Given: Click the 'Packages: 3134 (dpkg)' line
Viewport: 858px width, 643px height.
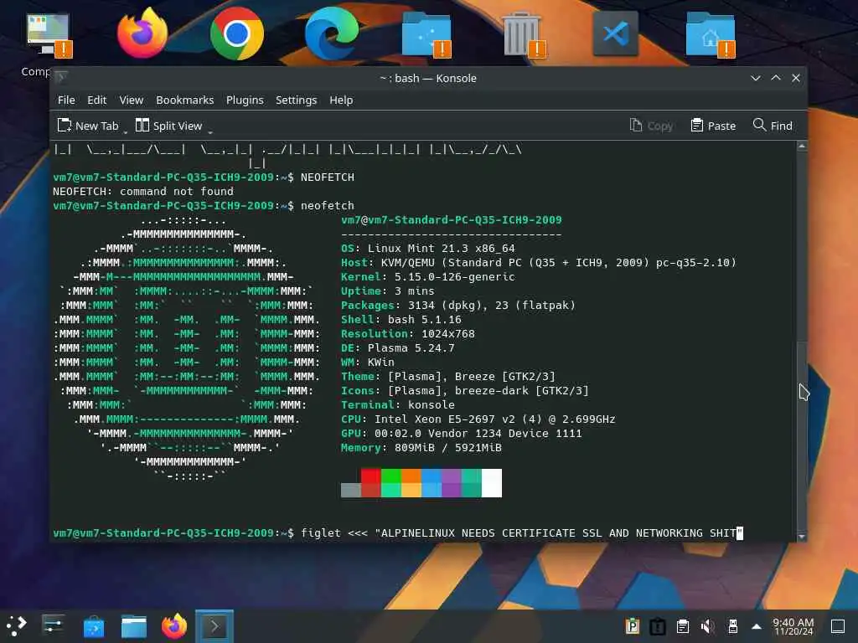Looking at the screenshot, I should coord(458,305).
